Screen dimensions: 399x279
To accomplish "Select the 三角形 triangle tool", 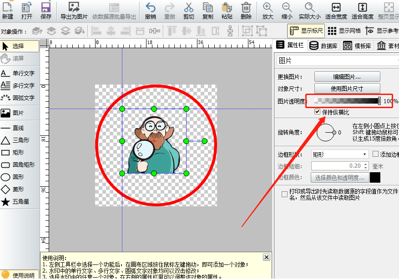I will pos(20,140).
